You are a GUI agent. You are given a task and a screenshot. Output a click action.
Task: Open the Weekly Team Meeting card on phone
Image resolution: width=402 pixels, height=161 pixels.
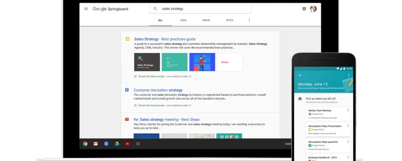[x=328, y=114]
